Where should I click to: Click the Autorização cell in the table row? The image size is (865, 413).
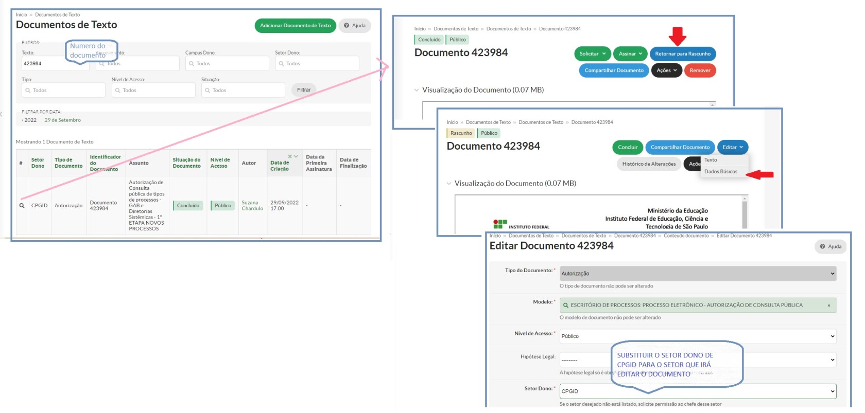68,206
